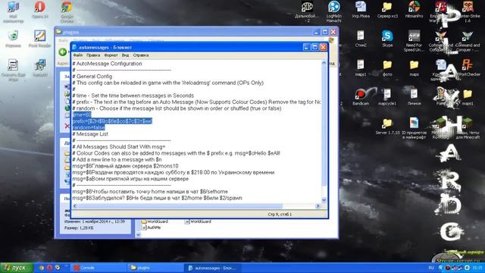Click the Пуск start button
This screenshot has height=273, width=485.
[x=17, y=268]
